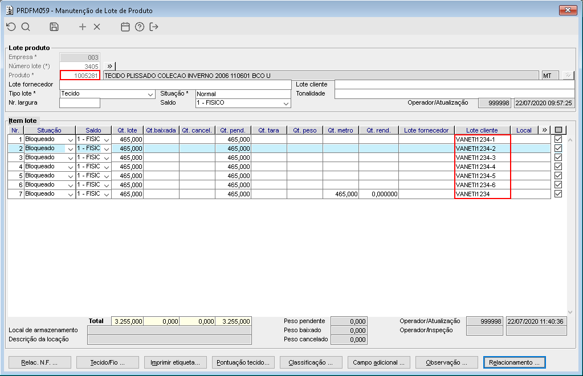Open the calendar toolbar icon

pyautogui.click(x=125, y=27)
